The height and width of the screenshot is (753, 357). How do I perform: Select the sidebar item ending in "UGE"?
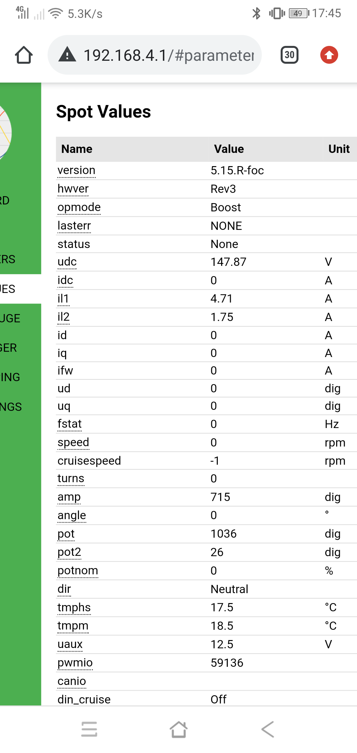coord(10,318)
